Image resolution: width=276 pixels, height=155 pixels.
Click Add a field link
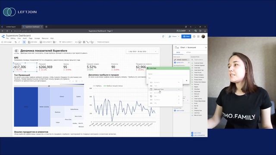point(196,133)
